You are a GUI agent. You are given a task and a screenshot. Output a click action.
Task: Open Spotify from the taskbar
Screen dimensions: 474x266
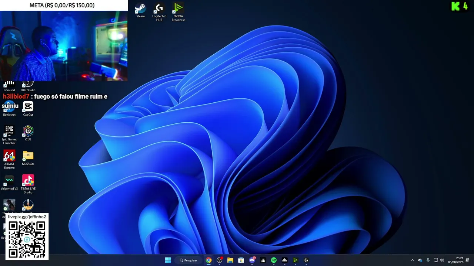274,260
